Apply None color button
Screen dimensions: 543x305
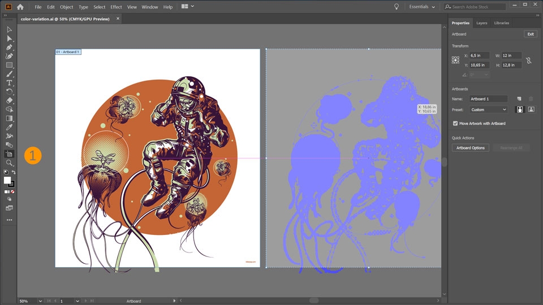tap(13, 191)
